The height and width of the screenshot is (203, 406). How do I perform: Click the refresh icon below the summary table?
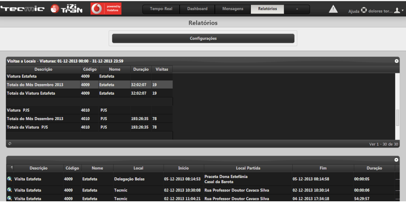(10, 144)
